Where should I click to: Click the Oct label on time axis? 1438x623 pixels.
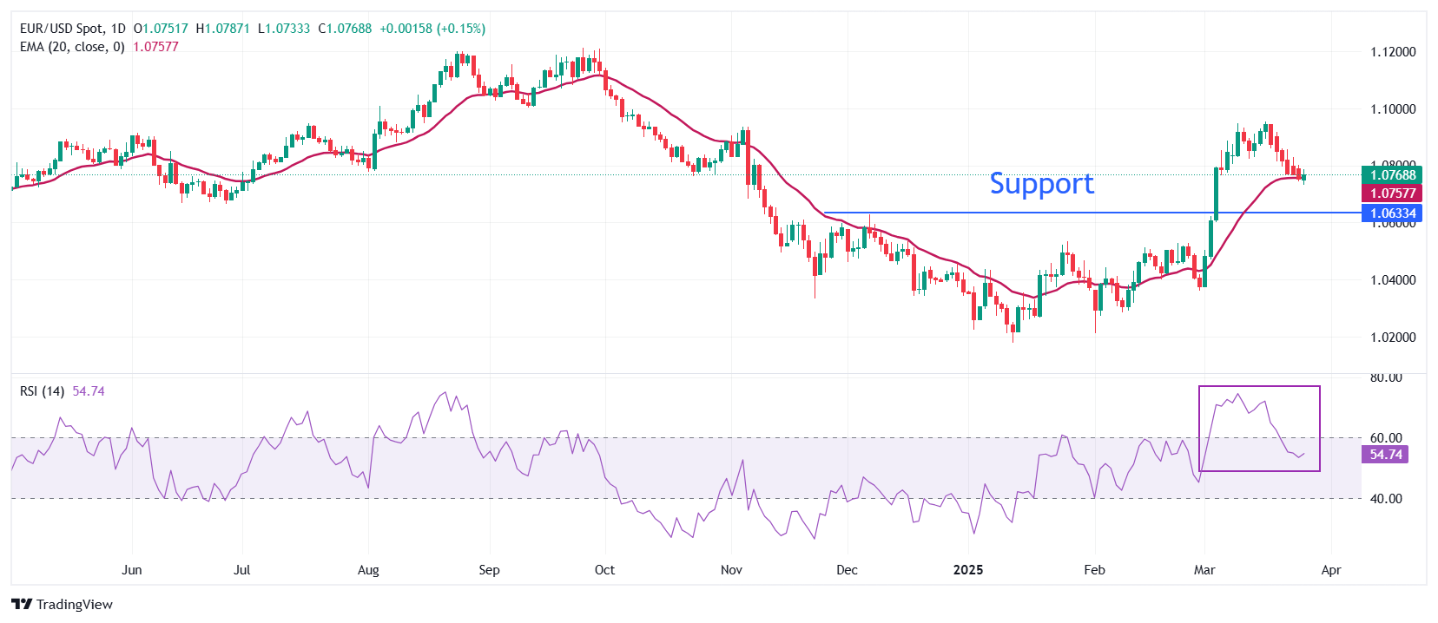click(x=604, y=570)
